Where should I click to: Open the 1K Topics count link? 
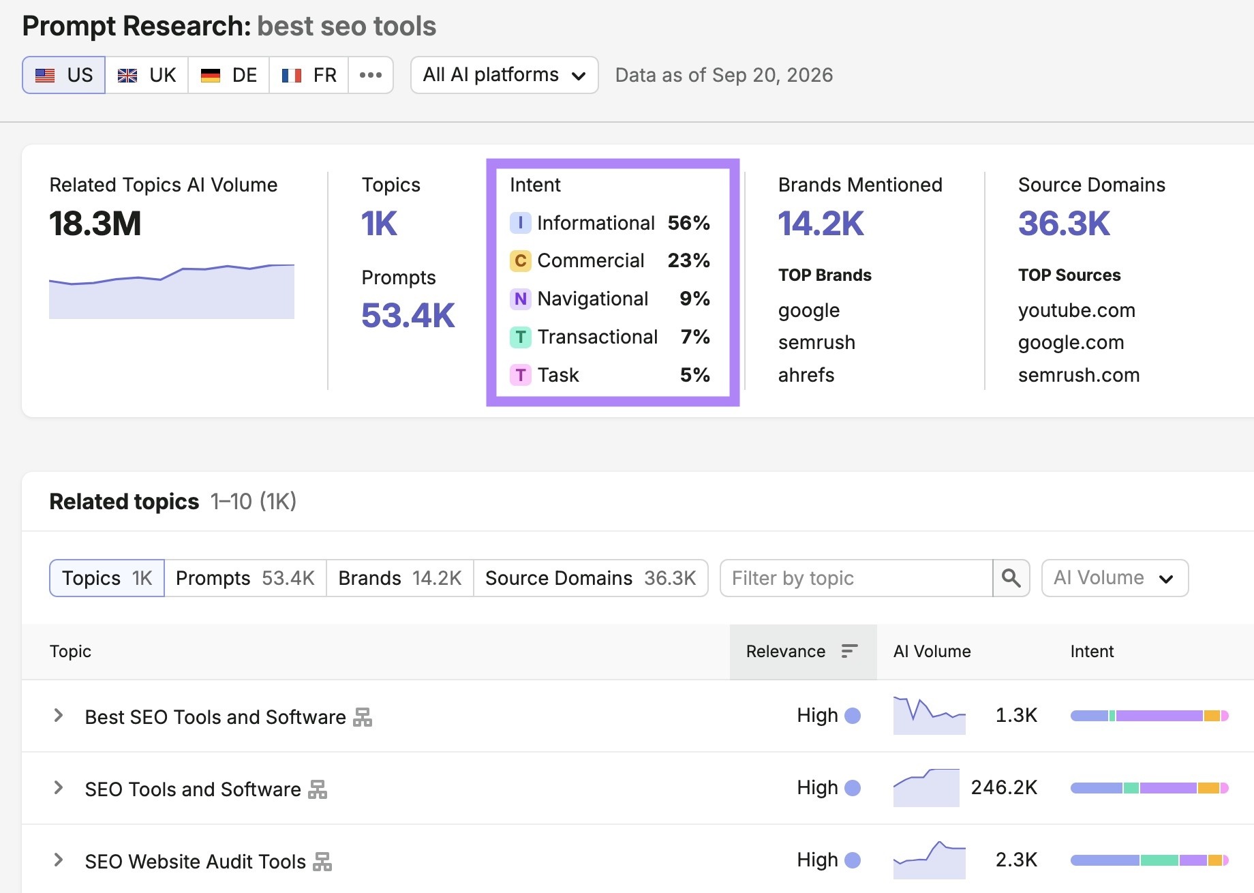(x=379, y=224)
